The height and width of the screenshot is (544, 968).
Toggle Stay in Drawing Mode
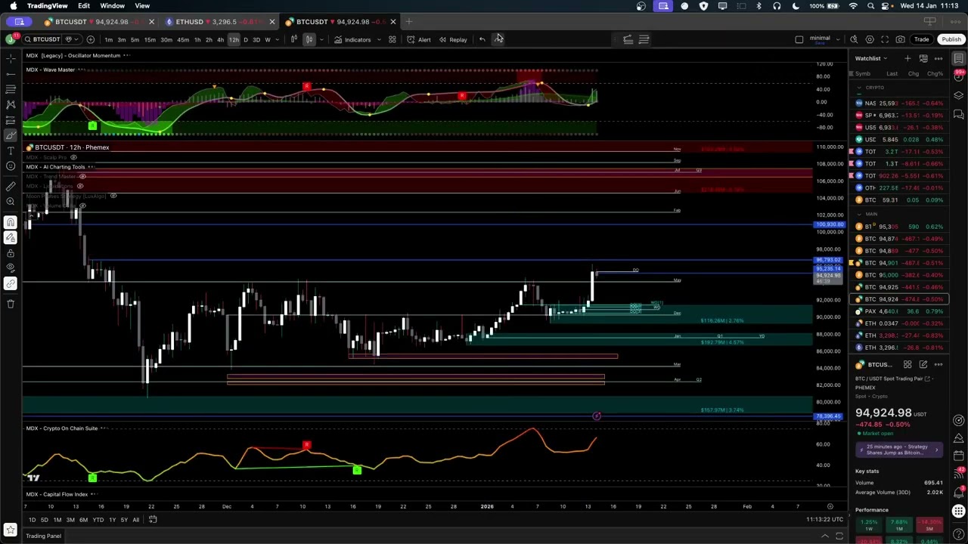point(11,237)
